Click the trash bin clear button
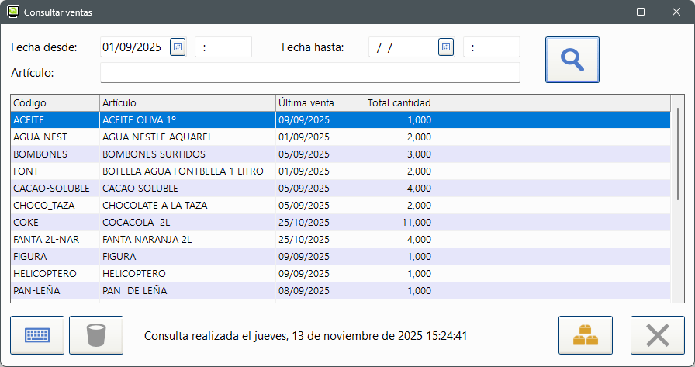 (x=96, y=335)
